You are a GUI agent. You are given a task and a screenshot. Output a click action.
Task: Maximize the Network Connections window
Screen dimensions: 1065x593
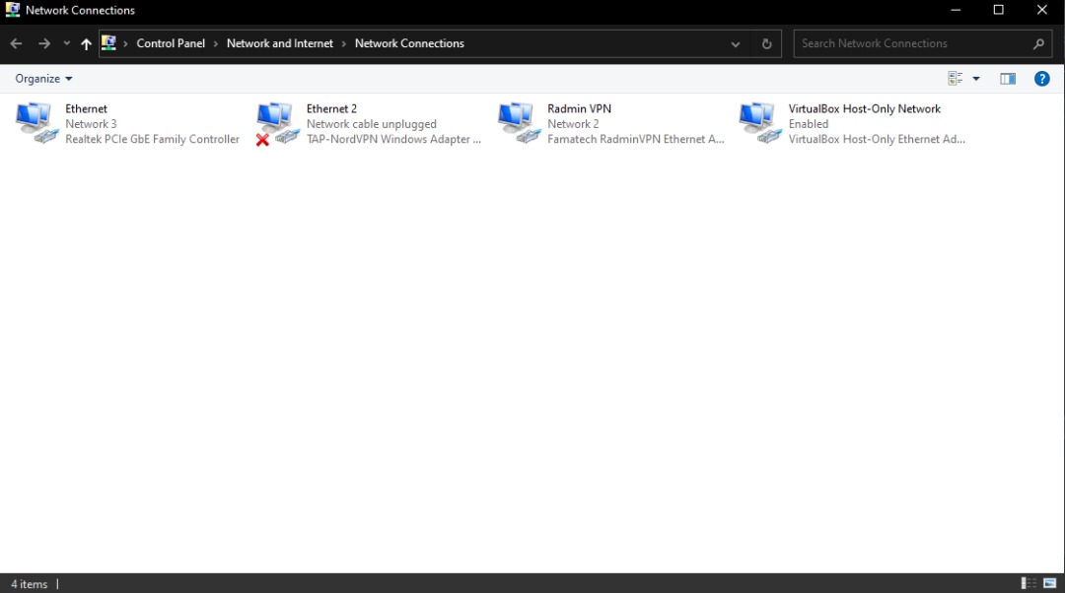[998, 10]
